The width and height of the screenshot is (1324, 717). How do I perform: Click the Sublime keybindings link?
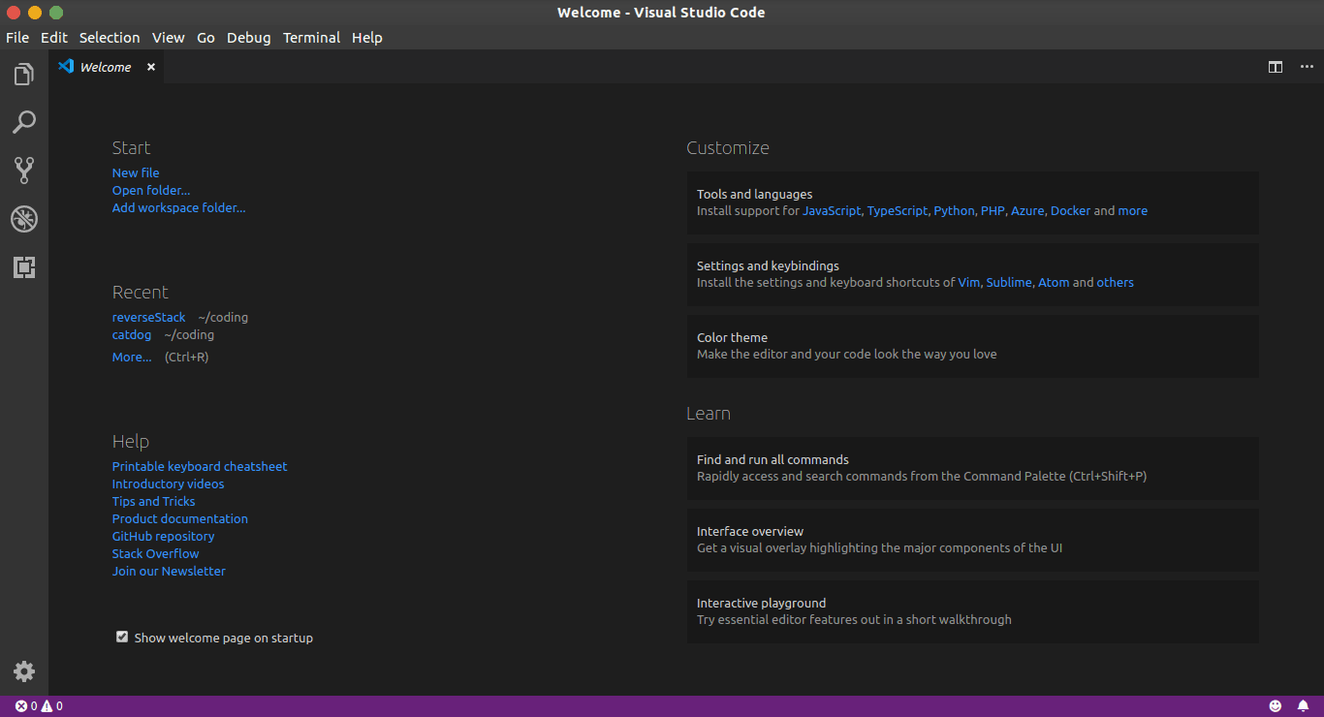pyautogui.click(x=1009, y=282)
